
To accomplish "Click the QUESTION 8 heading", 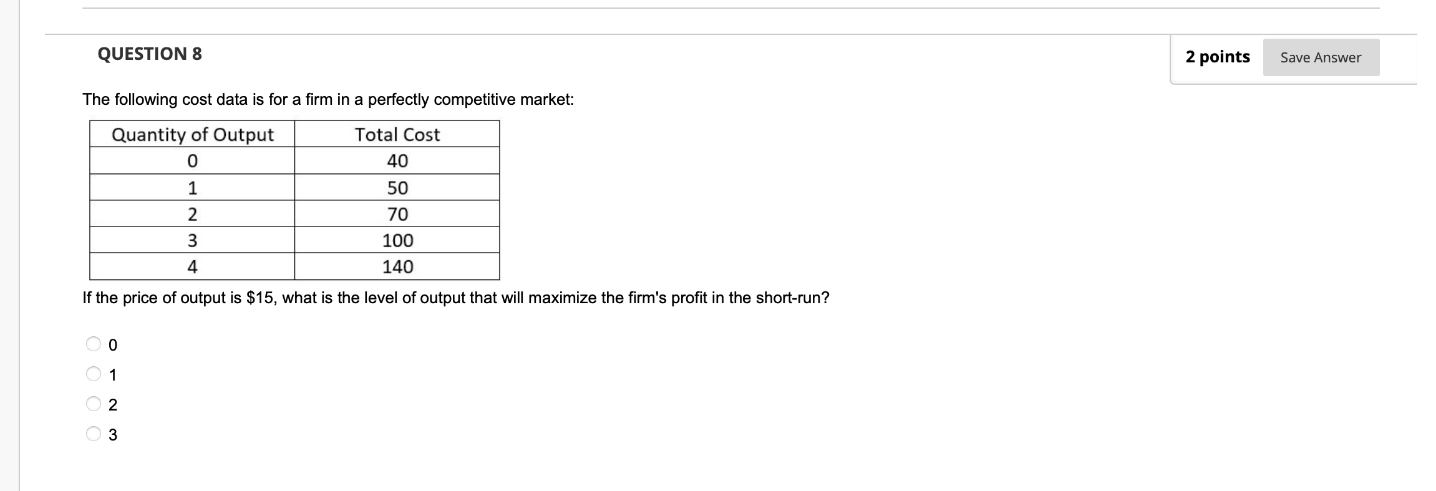I will point(150,54).
